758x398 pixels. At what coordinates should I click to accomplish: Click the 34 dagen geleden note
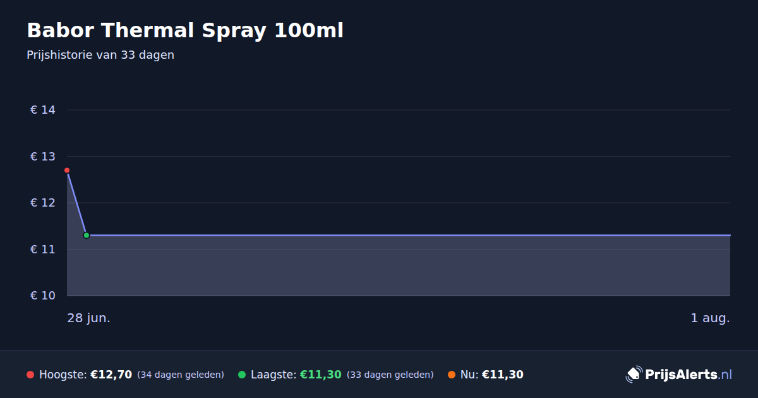point(181,375)
